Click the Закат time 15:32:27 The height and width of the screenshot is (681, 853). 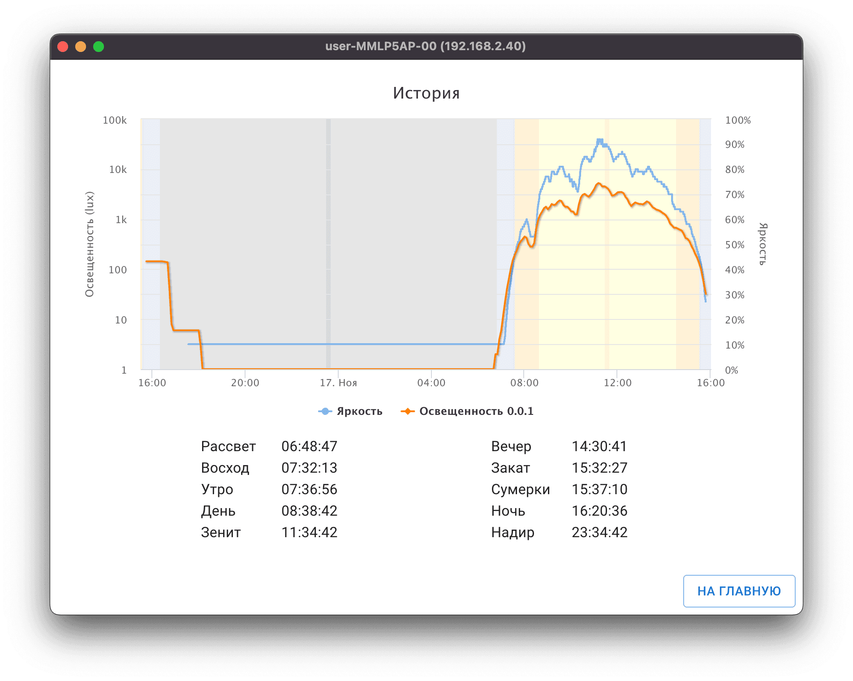point(599,468)
